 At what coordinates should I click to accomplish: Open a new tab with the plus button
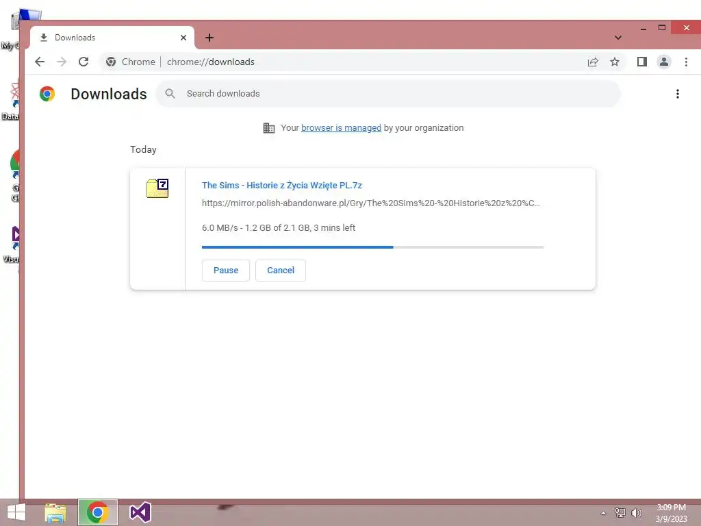coord(209,38)
